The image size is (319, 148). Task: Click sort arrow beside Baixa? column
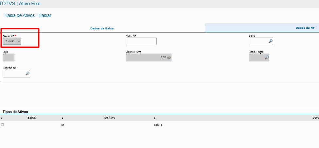tap(2, 118)
